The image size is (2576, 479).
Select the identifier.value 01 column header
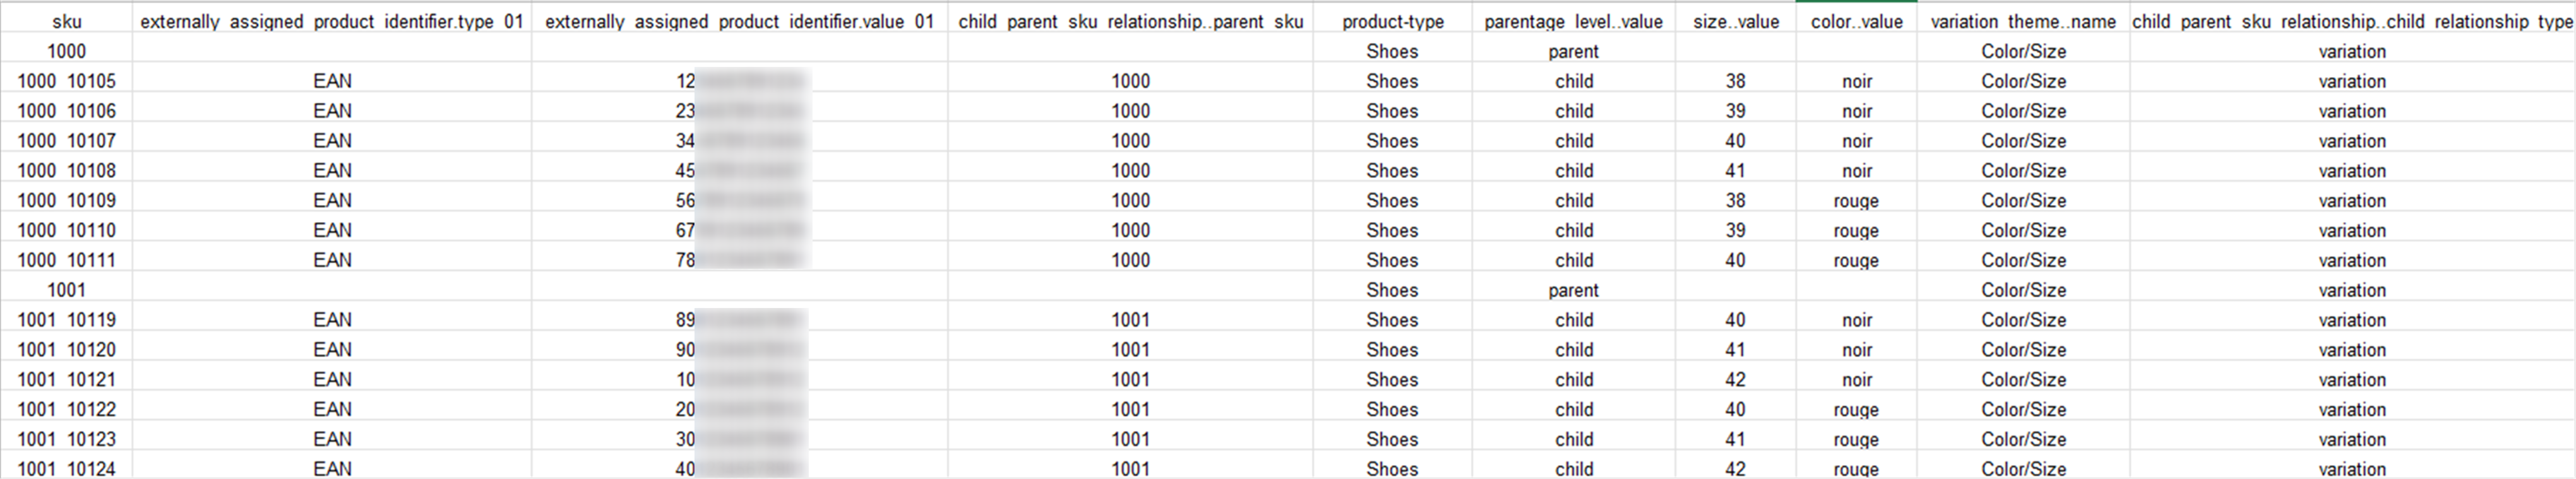click(739, 21)
